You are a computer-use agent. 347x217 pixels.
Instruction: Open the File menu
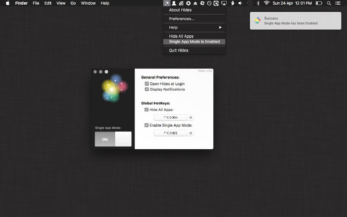36,3
